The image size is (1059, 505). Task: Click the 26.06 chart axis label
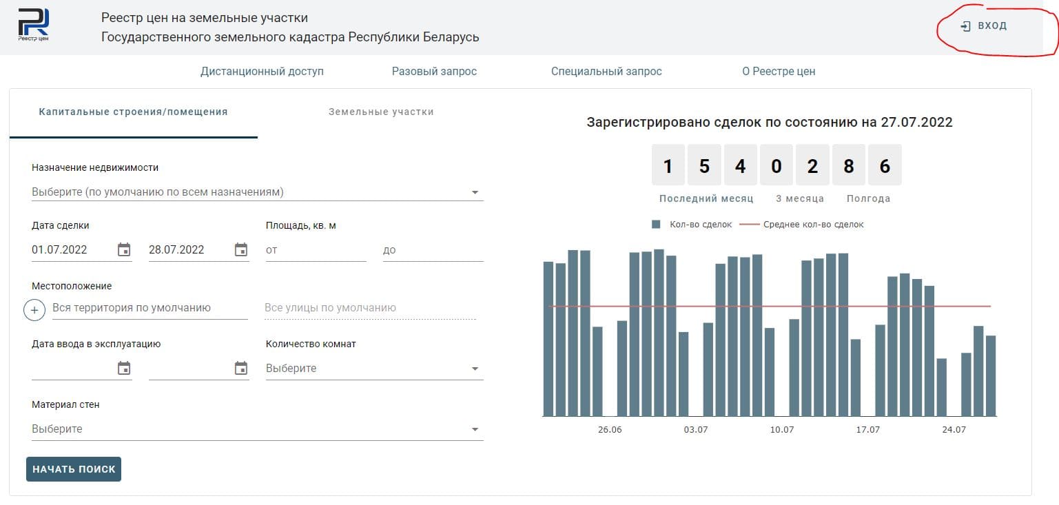pos(610,430)
